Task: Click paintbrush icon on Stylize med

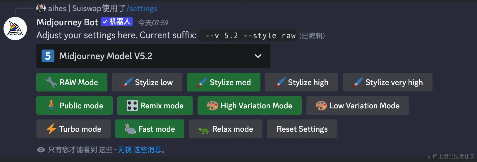Action: 202,82
